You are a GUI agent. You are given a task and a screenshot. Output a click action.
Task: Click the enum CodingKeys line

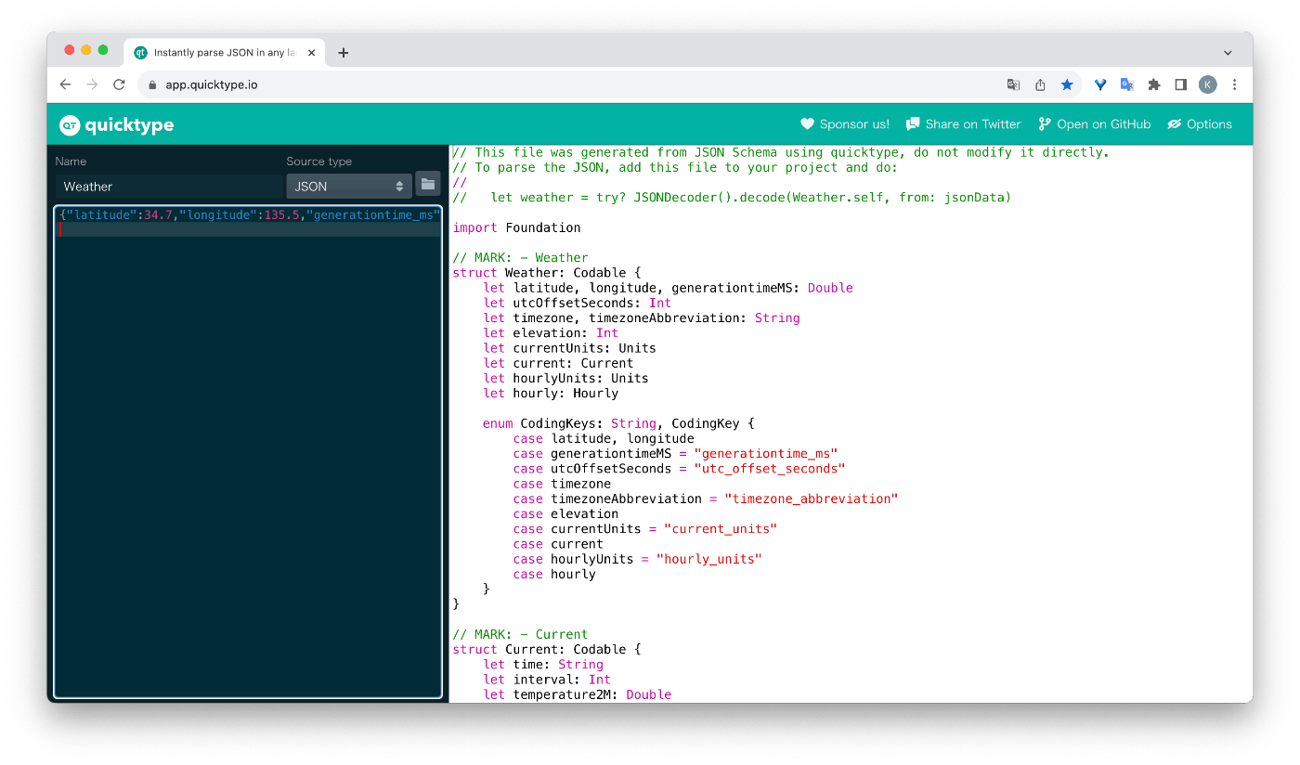tap(618, 423)
